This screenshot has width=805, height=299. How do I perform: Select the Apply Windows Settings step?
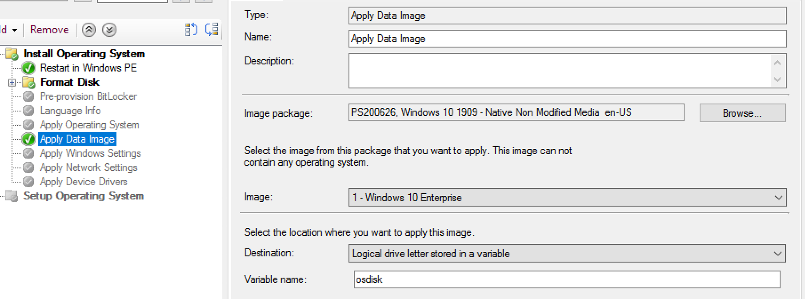point(90,153)
